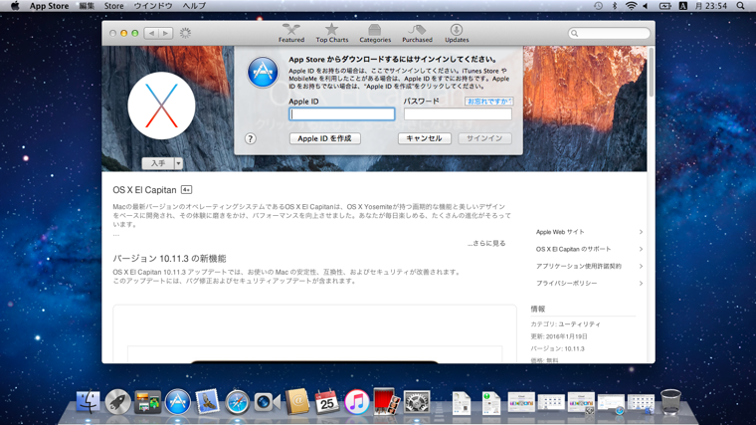Image resolution: width=756 pixels, height=425 pixels.
Task: Launch Safari compass icon in Dock
Action: (x=237, y=402)
